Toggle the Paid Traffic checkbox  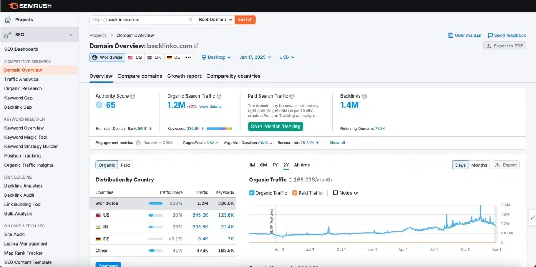295,193
